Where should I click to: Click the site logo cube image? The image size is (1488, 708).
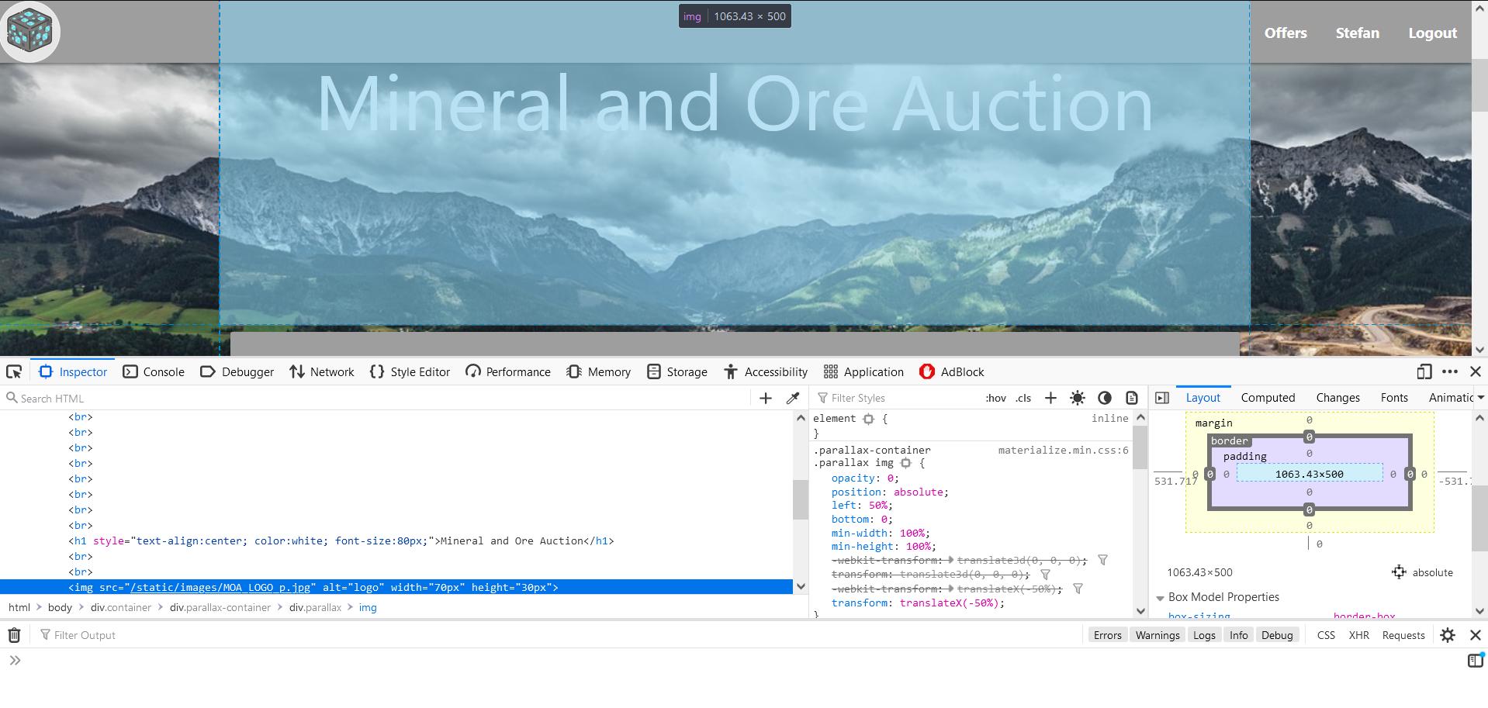point(29,31)
